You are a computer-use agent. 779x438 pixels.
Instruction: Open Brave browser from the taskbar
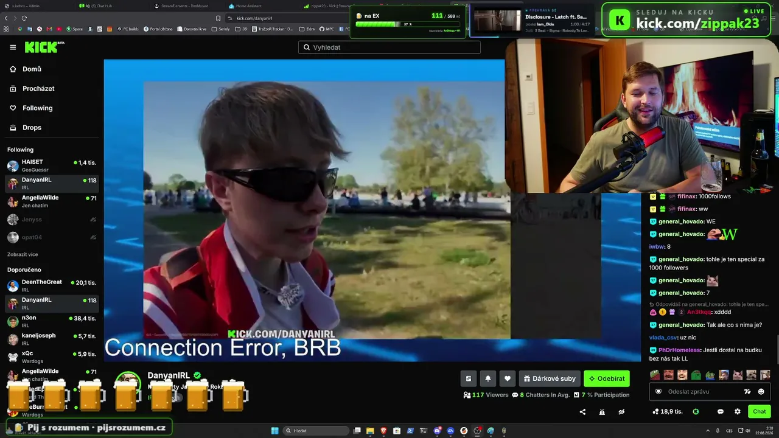pyautogui.click(x=383, y=431)
